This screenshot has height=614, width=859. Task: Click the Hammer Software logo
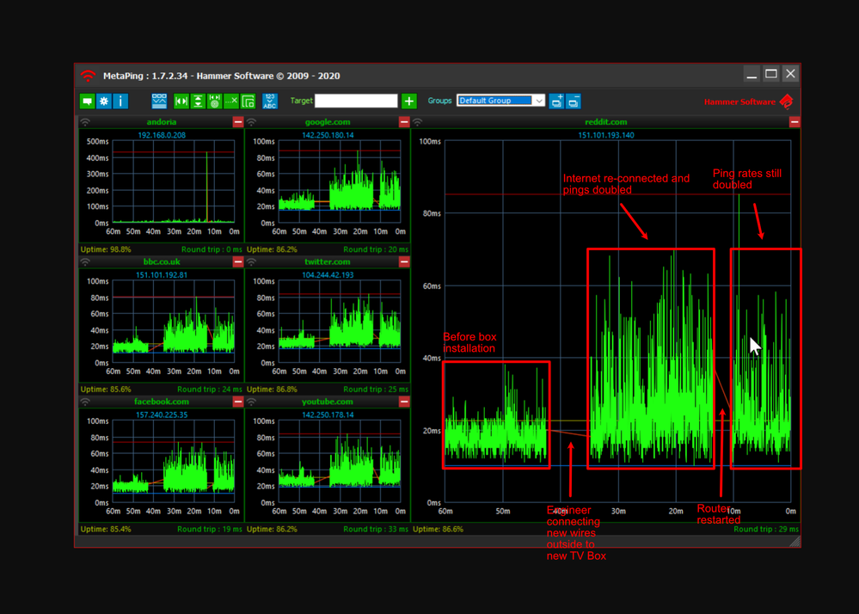(x=749, y=101)
